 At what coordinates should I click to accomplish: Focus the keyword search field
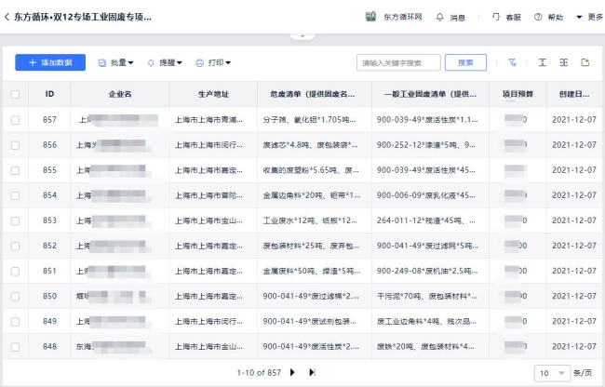click(398, 63)
